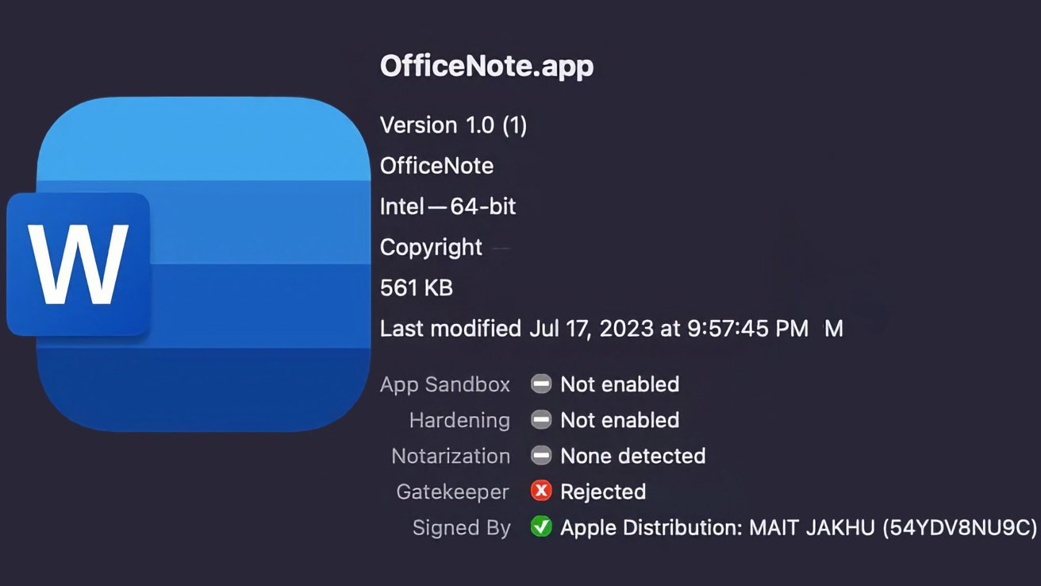This screenshot has height=586, width=1041.
Task: Click the green Signed By checkmark icon
Action: coord(541,527)
